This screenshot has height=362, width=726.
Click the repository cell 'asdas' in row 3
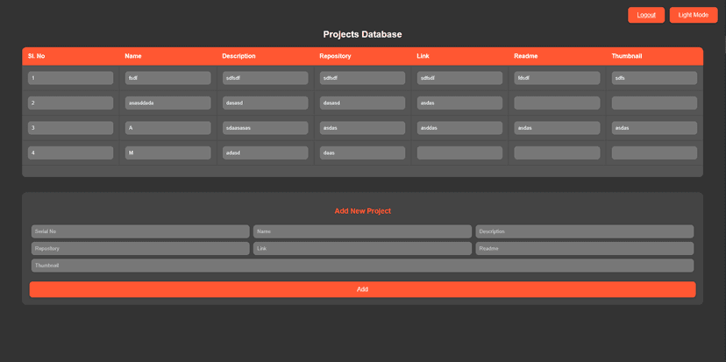362,128
